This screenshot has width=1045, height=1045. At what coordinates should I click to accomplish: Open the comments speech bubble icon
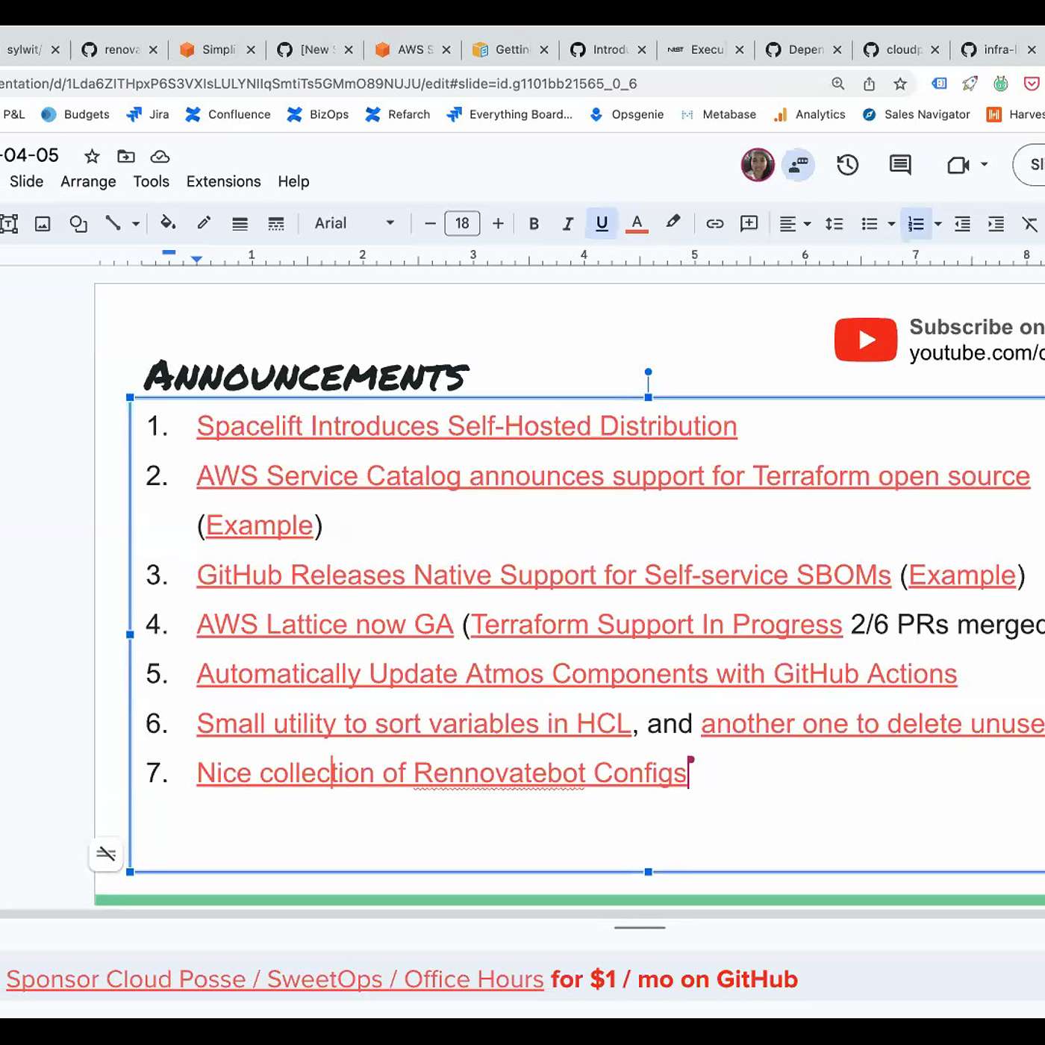point(900,165)
